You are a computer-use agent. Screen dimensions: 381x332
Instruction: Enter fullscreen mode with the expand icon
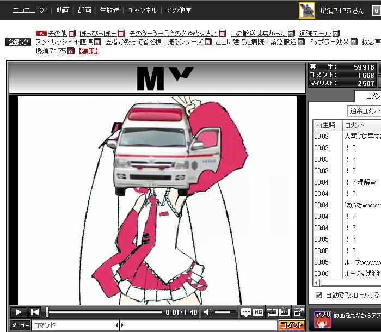(x=298, y=312)
